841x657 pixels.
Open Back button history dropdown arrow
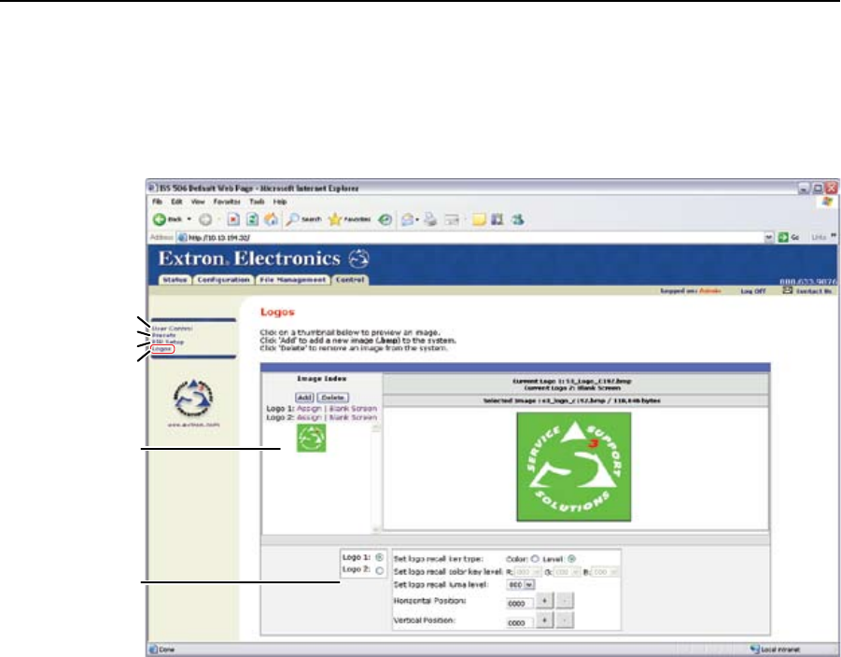coord(189,219)
